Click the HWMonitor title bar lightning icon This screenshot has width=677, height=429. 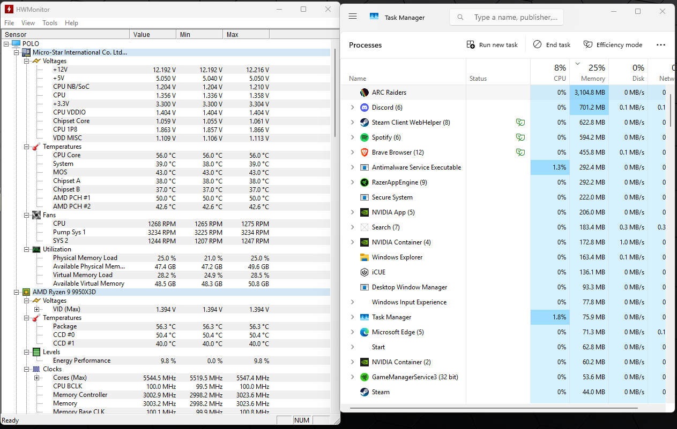tap(9, 9)
